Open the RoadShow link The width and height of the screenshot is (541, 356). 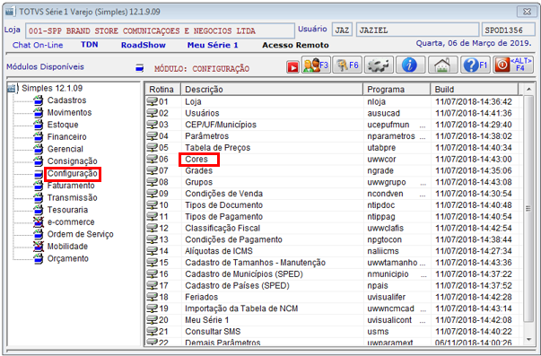144,45
